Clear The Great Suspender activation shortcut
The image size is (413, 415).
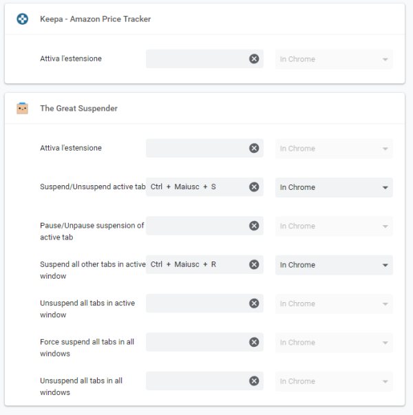click(x=254, y=148)
